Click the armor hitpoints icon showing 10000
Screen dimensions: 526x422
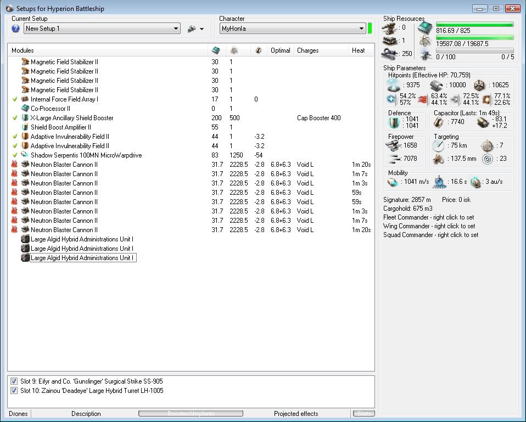pos(437,86)
